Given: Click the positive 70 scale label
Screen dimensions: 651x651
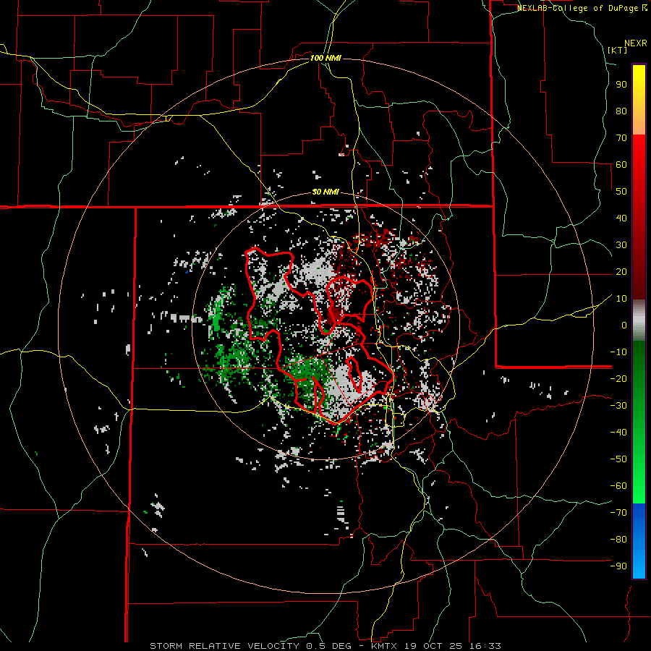Looking at the screenshot, I should click(x=621, y=138).
